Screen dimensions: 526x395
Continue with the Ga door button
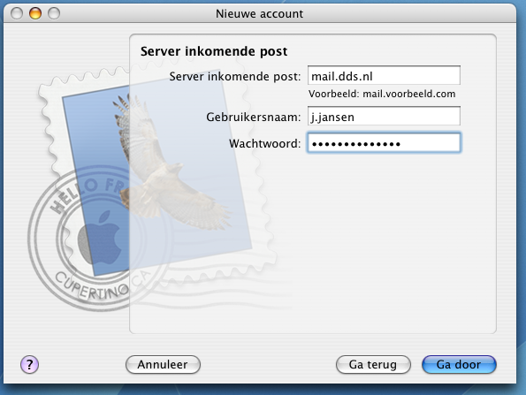click(x=459, y=364)
